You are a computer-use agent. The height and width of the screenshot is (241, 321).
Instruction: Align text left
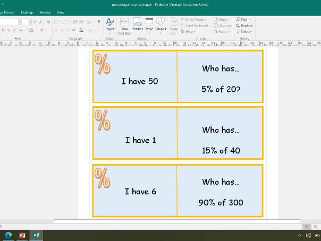click(56, 30)
